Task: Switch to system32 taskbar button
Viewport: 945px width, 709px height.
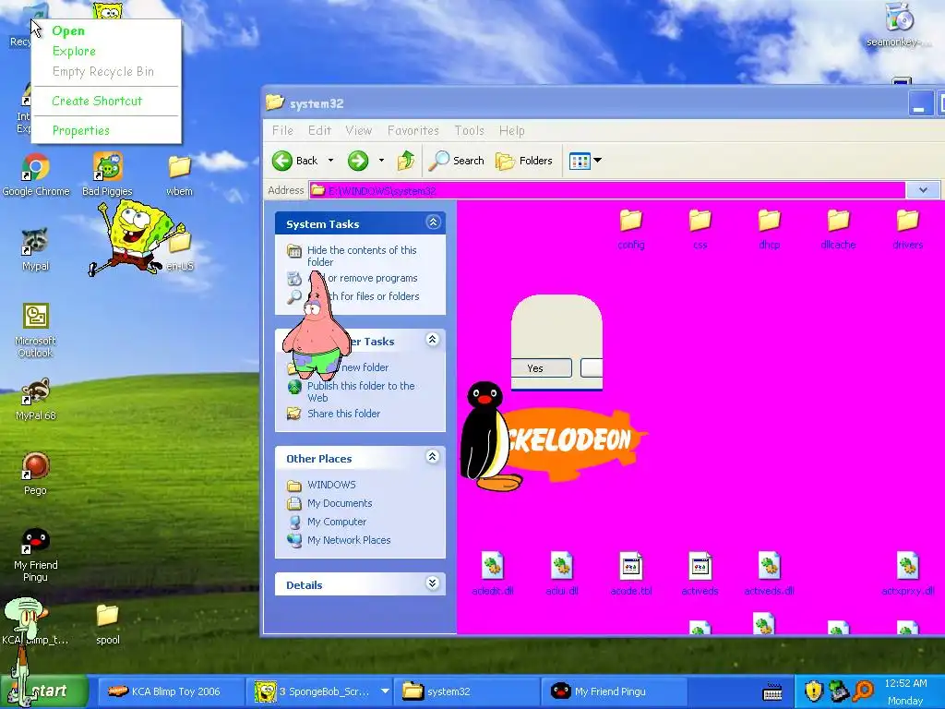Action: point(468,691)
